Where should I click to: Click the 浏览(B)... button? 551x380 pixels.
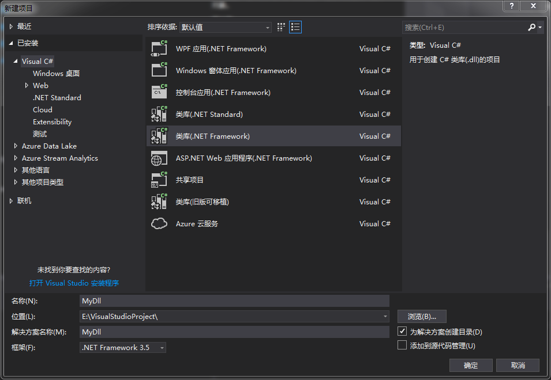[x=422, y=317]
